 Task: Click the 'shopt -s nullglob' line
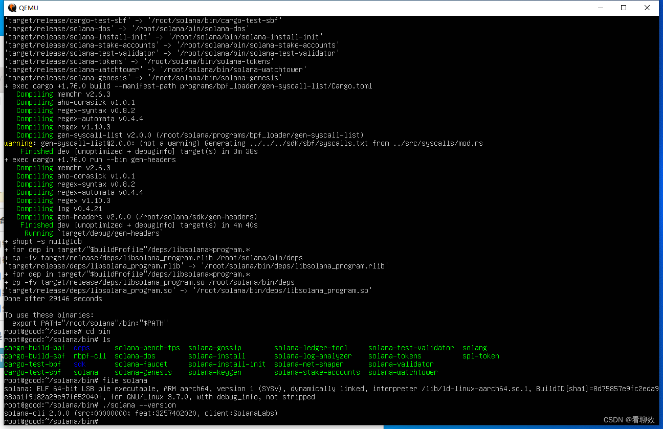43,241
